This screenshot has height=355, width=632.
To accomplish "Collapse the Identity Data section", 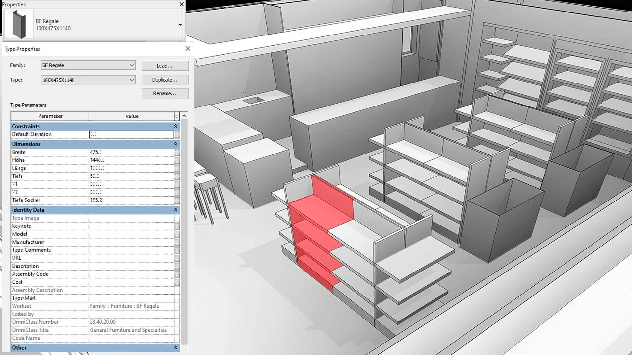I will [x=175, y=210].
